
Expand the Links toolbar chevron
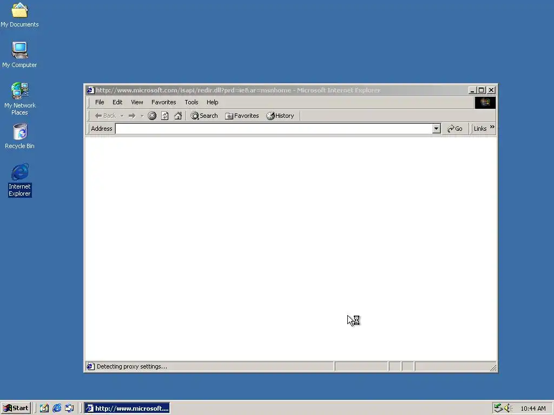[x=492, y=126]
